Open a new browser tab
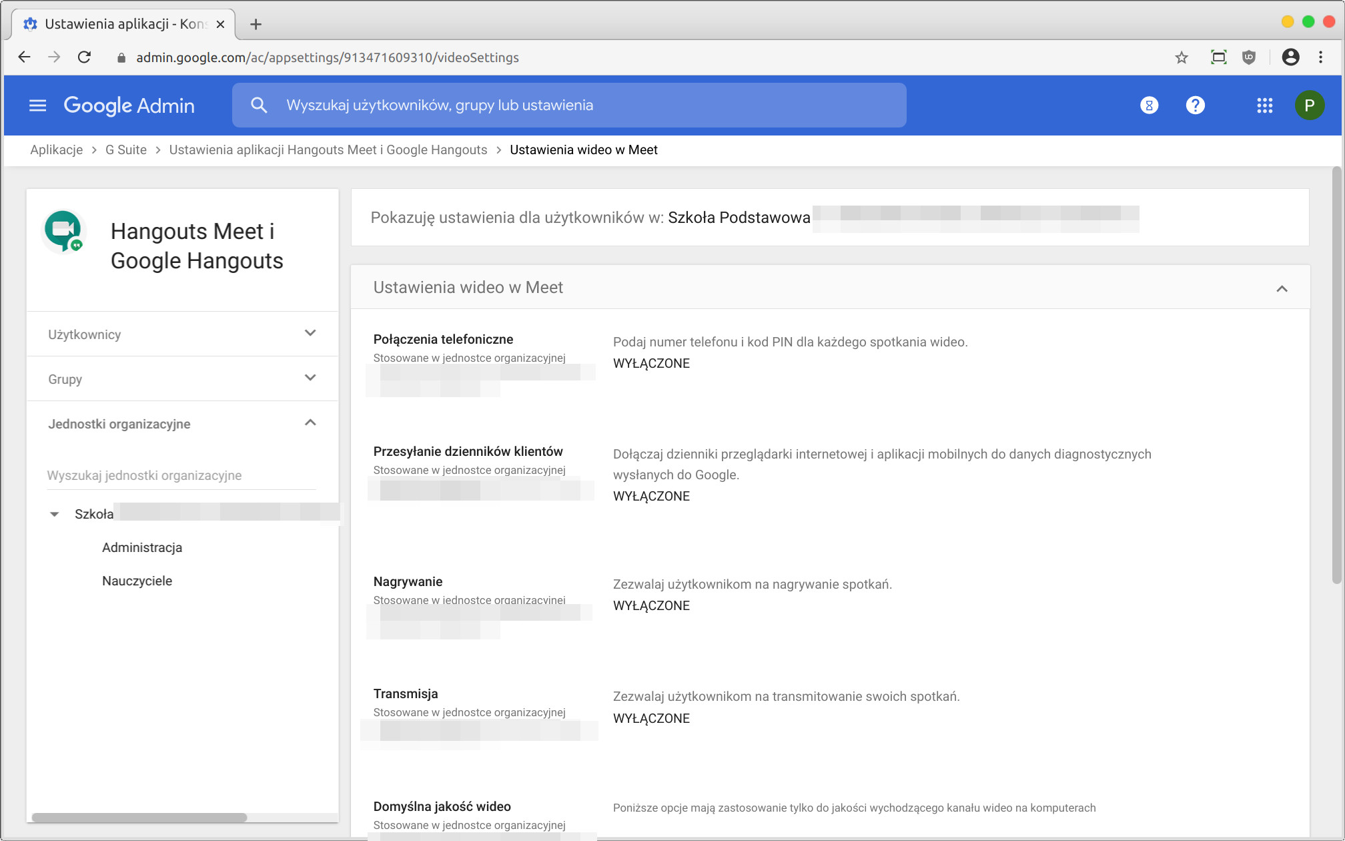This screenshot has height=841, width=1345. click(256, 25)
